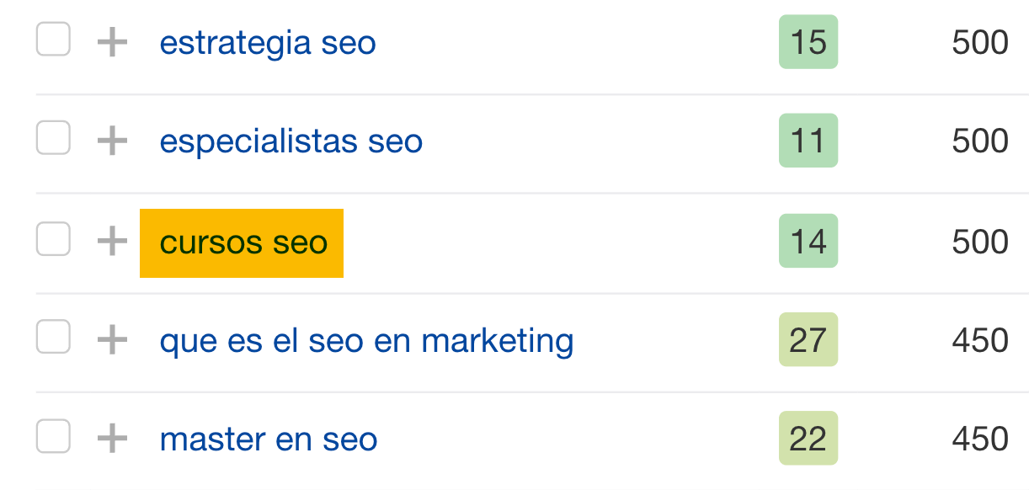Image resolution: width=1029 pixels, height=490 pixels.
Task: Open the keyword especialistas seo
Action: pyautogui.click(x=291, y=141)
